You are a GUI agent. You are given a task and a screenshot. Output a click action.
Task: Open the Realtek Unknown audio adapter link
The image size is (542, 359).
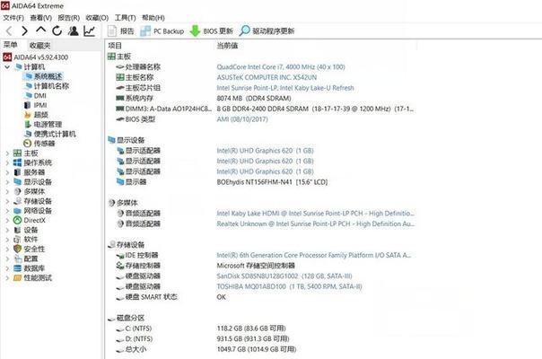pyautogui.click(x=315, y=223)
